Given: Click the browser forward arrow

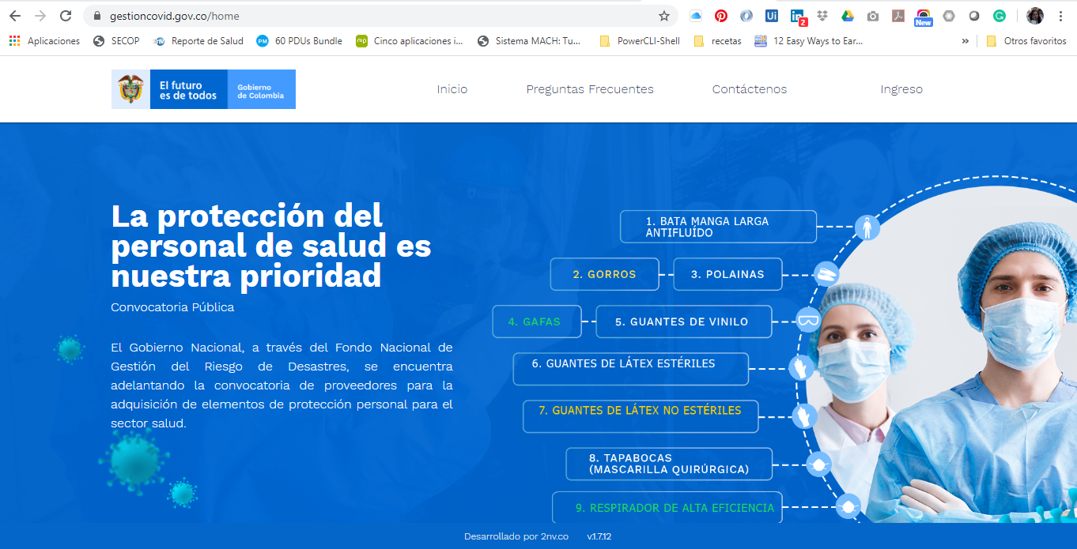Looking at the screenshot, I should click(40, 16).
